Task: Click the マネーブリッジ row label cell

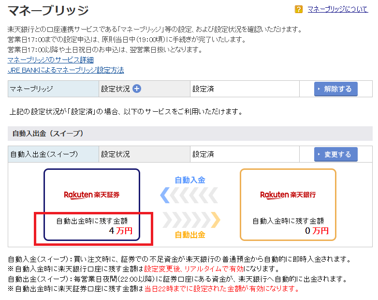Action: 53,89
